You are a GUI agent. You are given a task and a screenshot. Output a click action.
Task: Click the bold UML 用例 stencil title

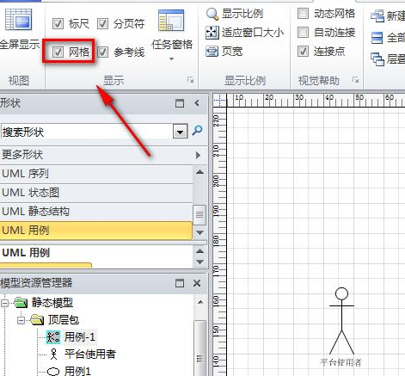pyautogui.click(x=26, y=253)
